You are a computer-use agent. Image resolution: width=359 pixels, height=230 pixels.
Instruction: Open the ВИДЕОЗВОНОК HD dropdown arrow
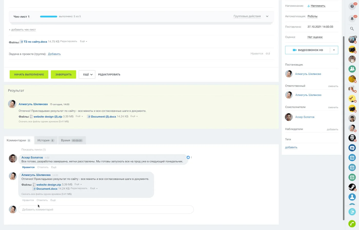[334, 50]
